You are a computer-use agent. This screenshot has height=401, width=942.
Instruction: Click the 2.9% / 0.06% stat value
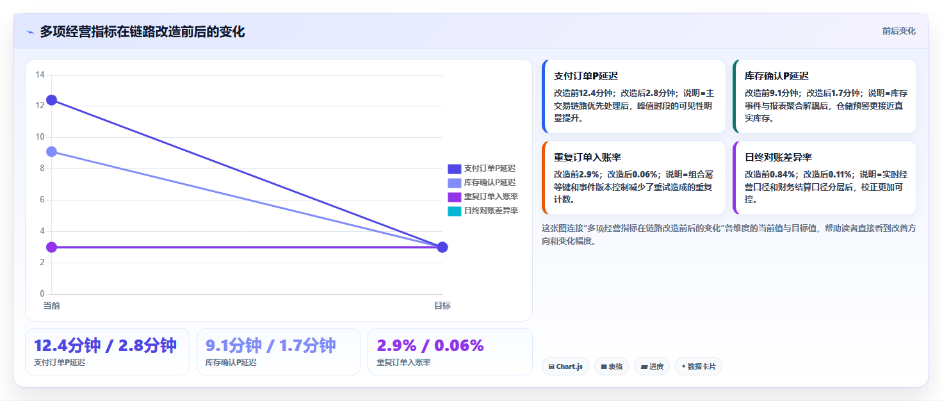[430, 346]
